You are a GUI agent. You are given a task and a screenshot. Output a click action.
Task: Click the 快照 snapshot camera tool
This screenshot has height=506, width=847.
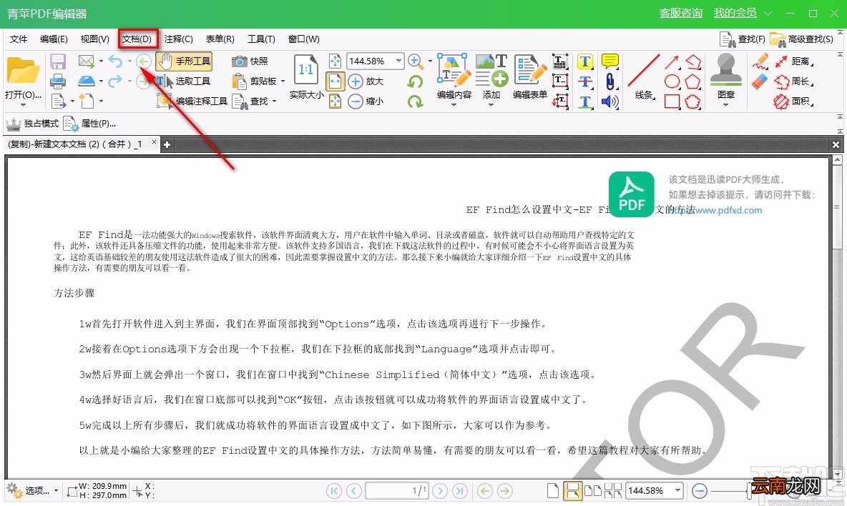(250, 61)
